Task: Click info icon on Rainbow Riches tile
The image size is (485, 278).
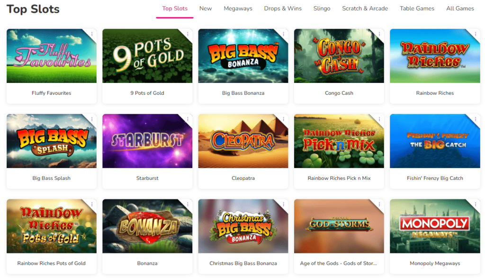Action: click(x=476, y=34)
